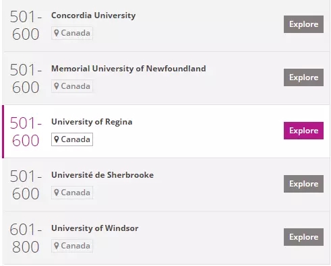331x266 pixels.
Task: Open the University of Regina title link
Action: point(92,122)
